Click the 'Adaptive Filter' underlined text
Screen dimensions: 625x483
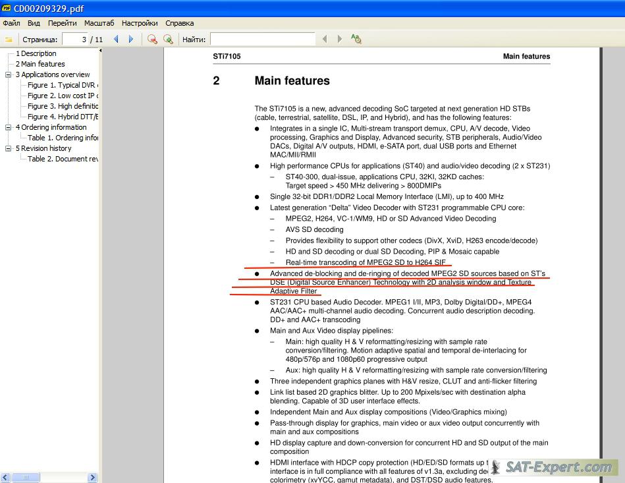(293, 291)
